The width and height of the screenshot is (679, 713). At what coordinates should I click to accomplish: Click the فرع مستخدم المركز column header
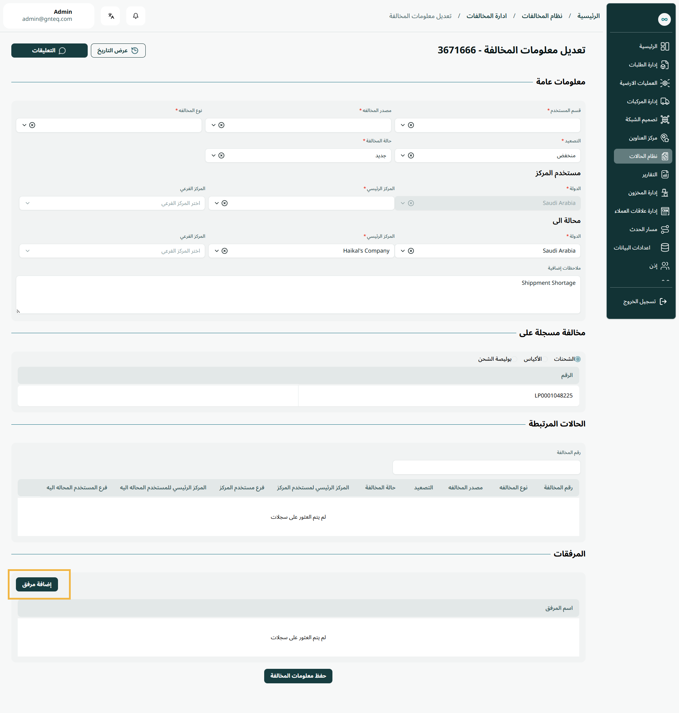click(242, 487)
